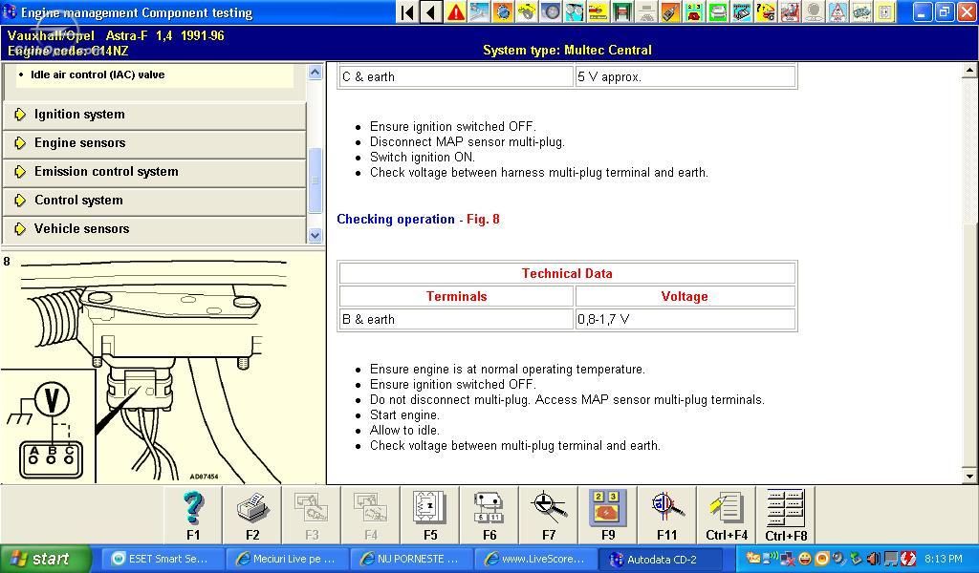Open the F5 component diagram button
Screen dimensions: 979x573
[x=430, y=515]
